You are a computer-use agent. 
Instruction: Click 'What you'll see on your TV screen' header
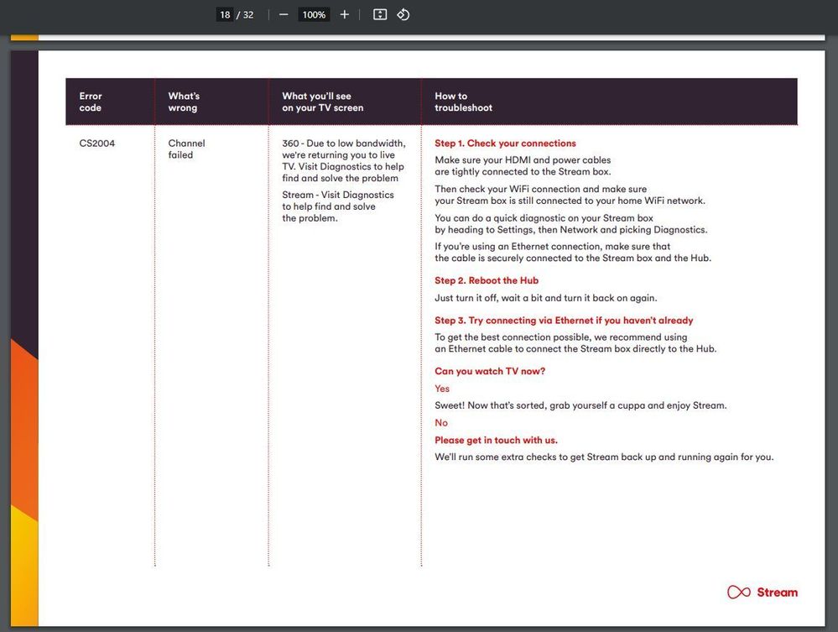pos(323,102)
